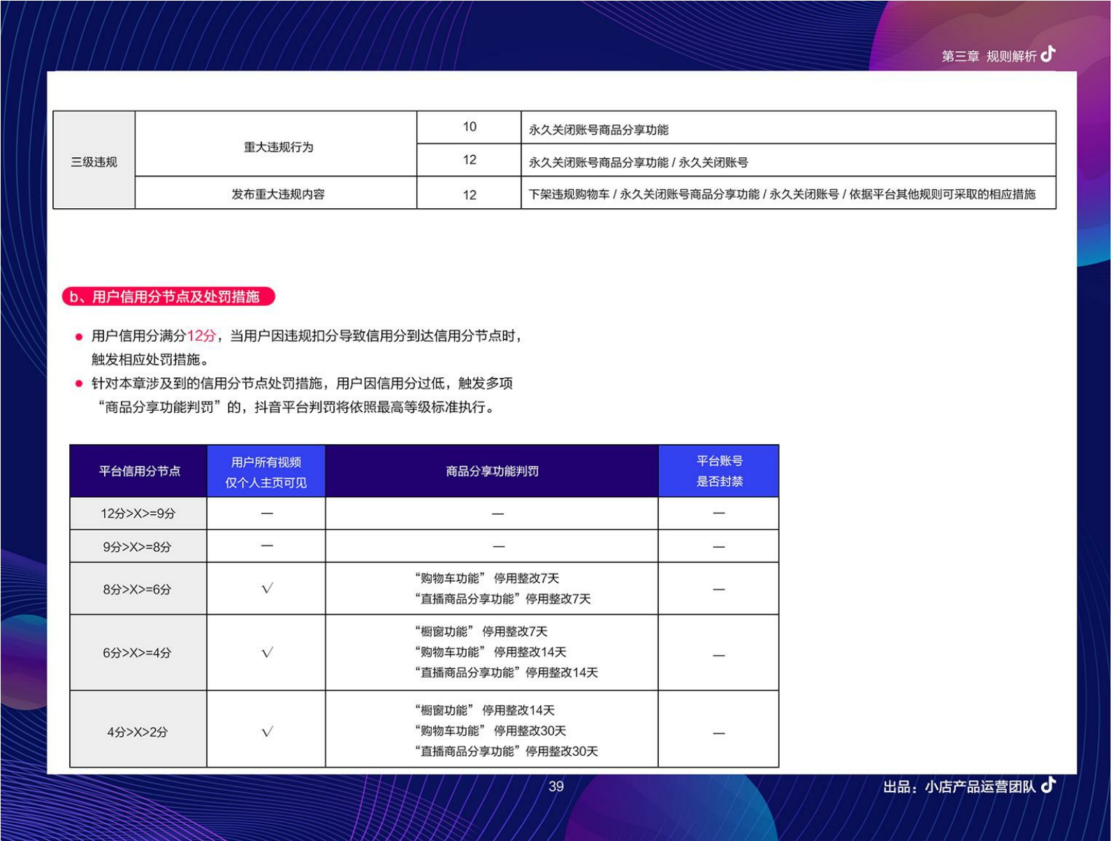1111x841 pixels.
Task: Select the checkmark in the 8分>X>=6分 row
Action: (267, 589)
